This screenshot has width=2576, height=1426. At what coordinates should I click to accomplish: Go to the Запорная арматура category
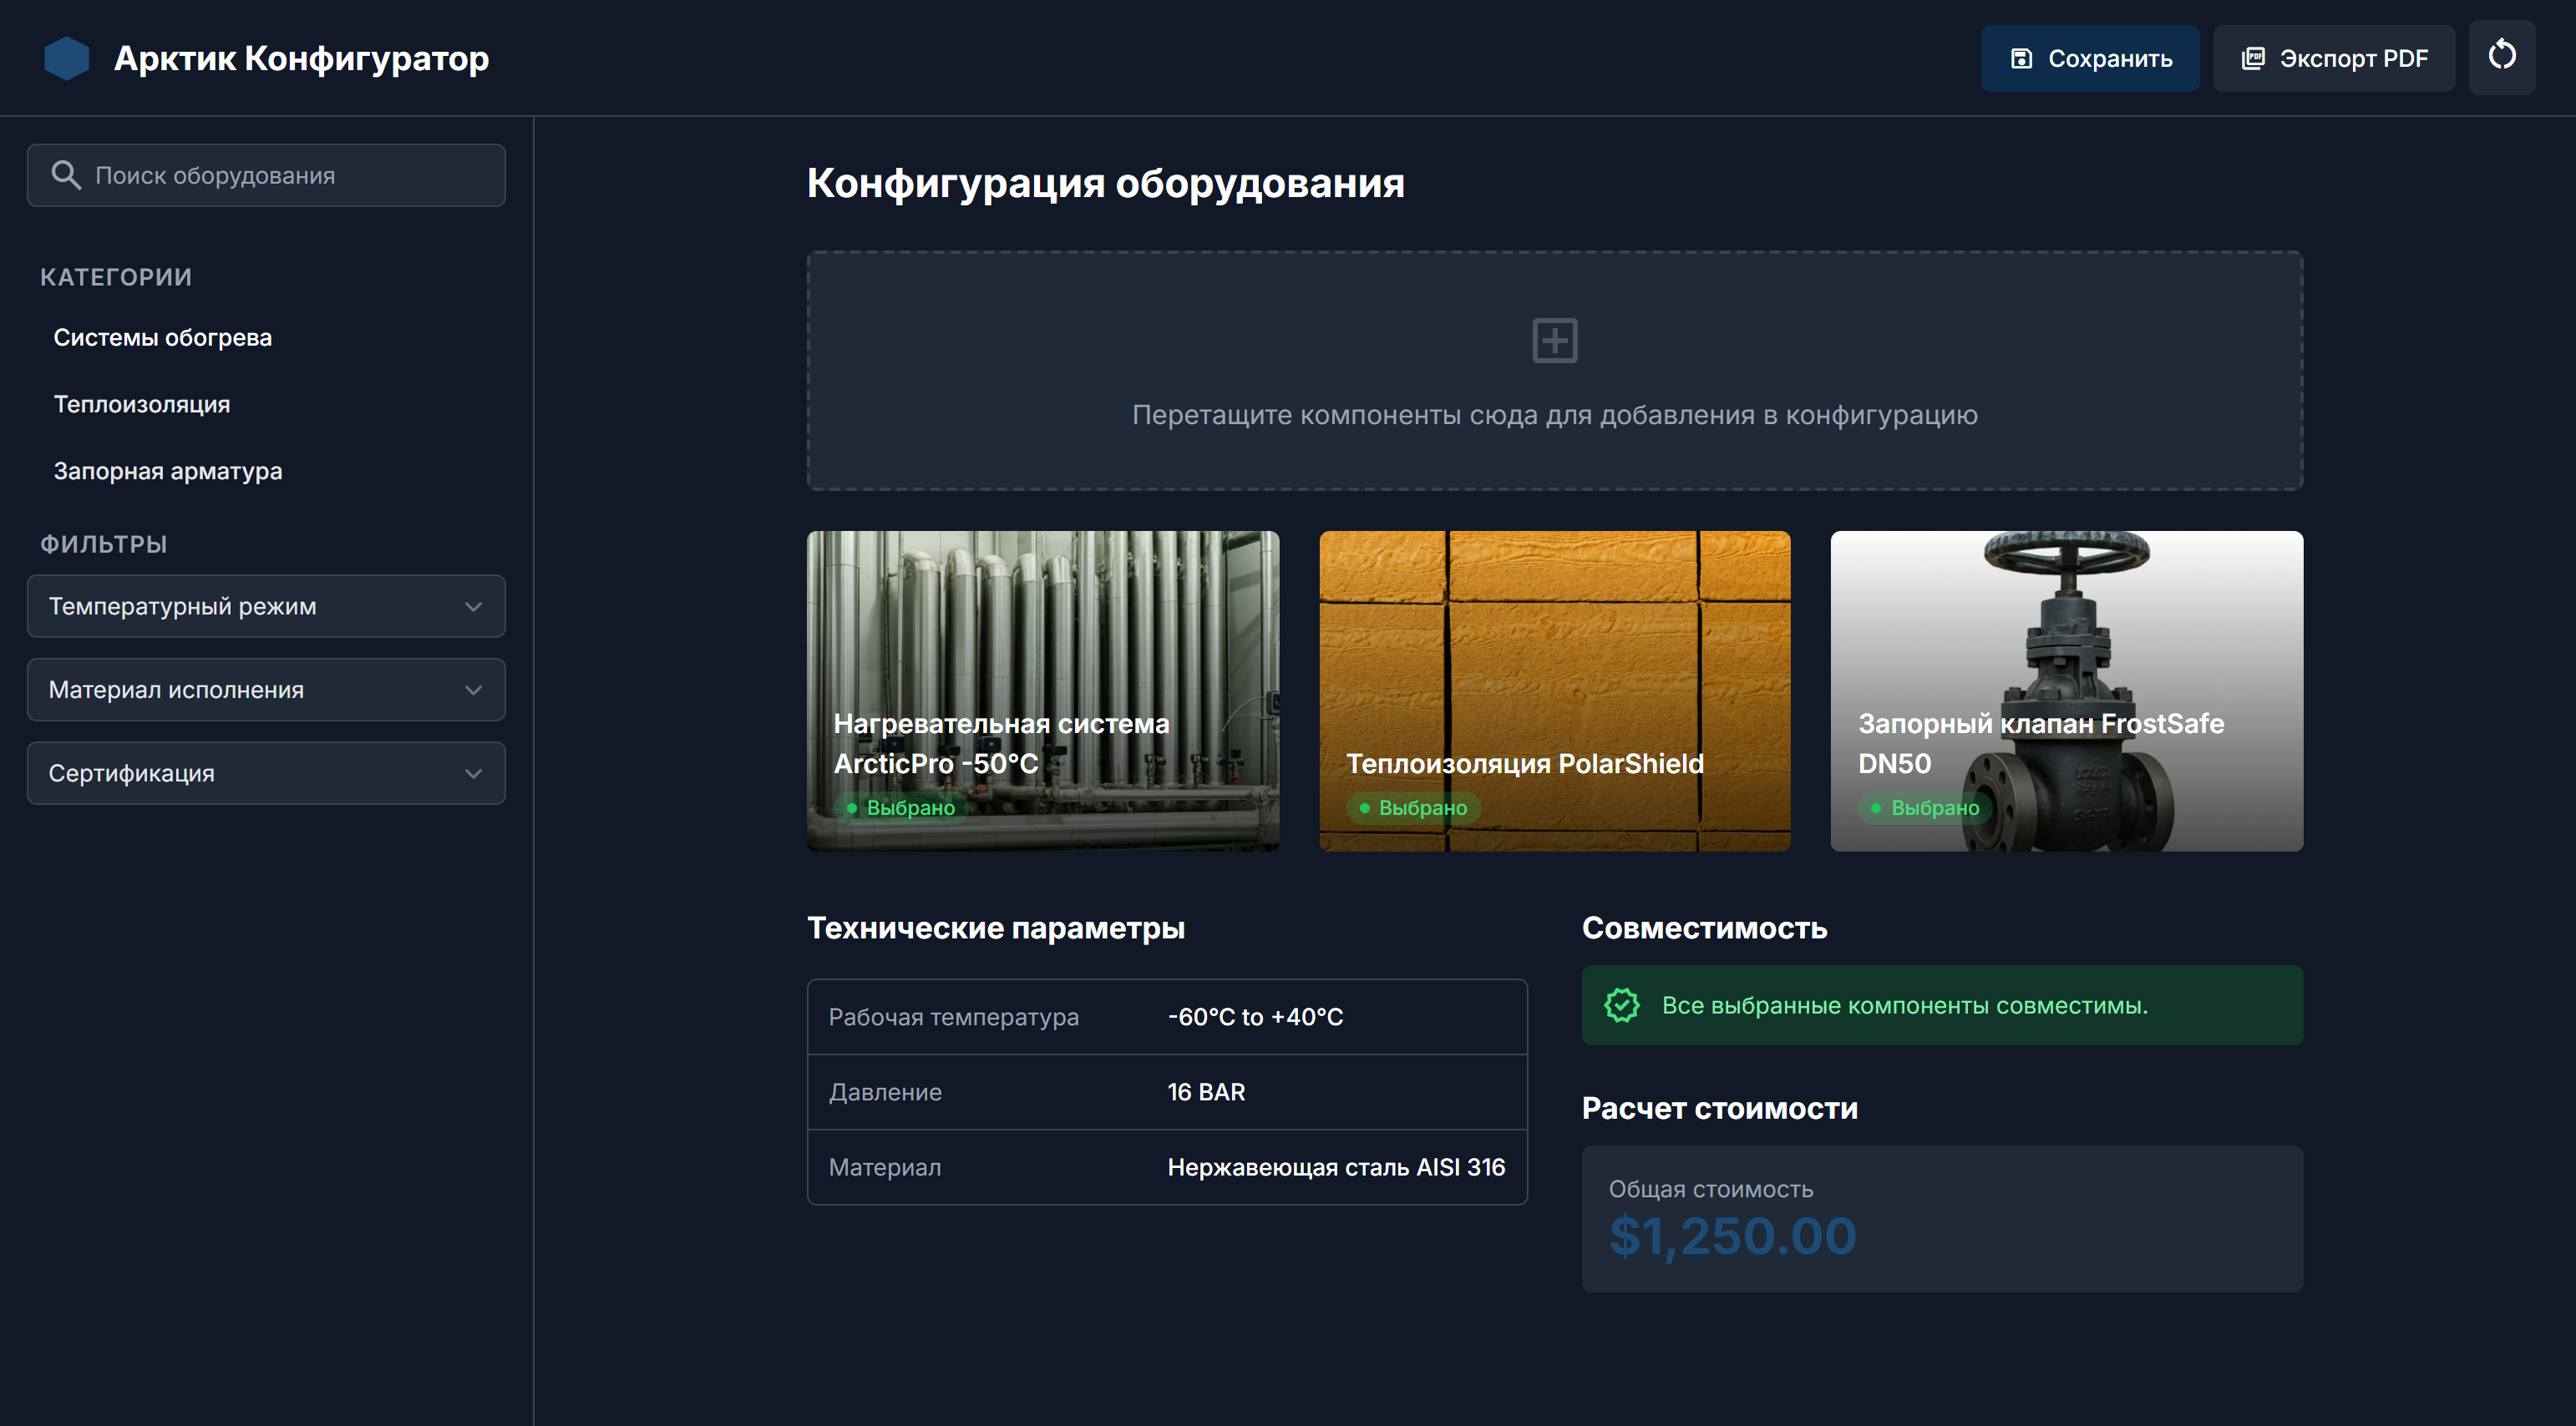(167, 471)
